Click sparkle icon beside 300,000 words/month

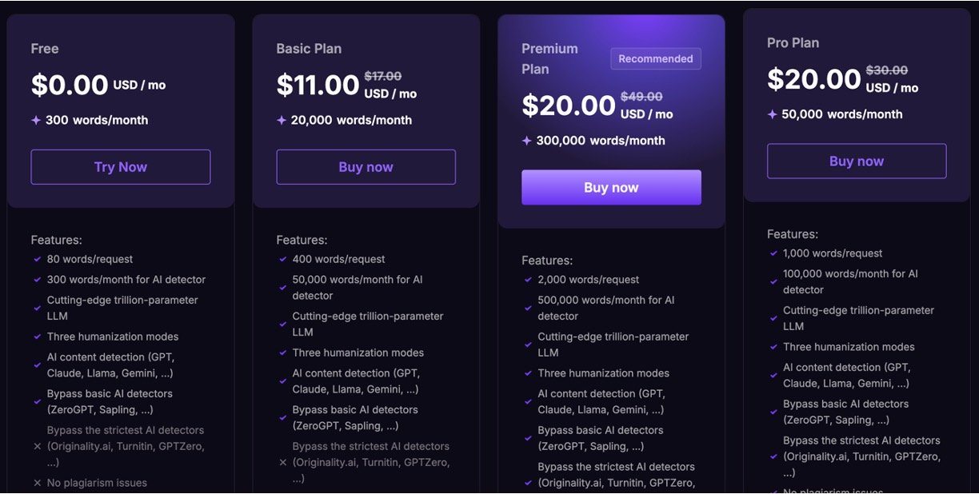click(526, 141)
